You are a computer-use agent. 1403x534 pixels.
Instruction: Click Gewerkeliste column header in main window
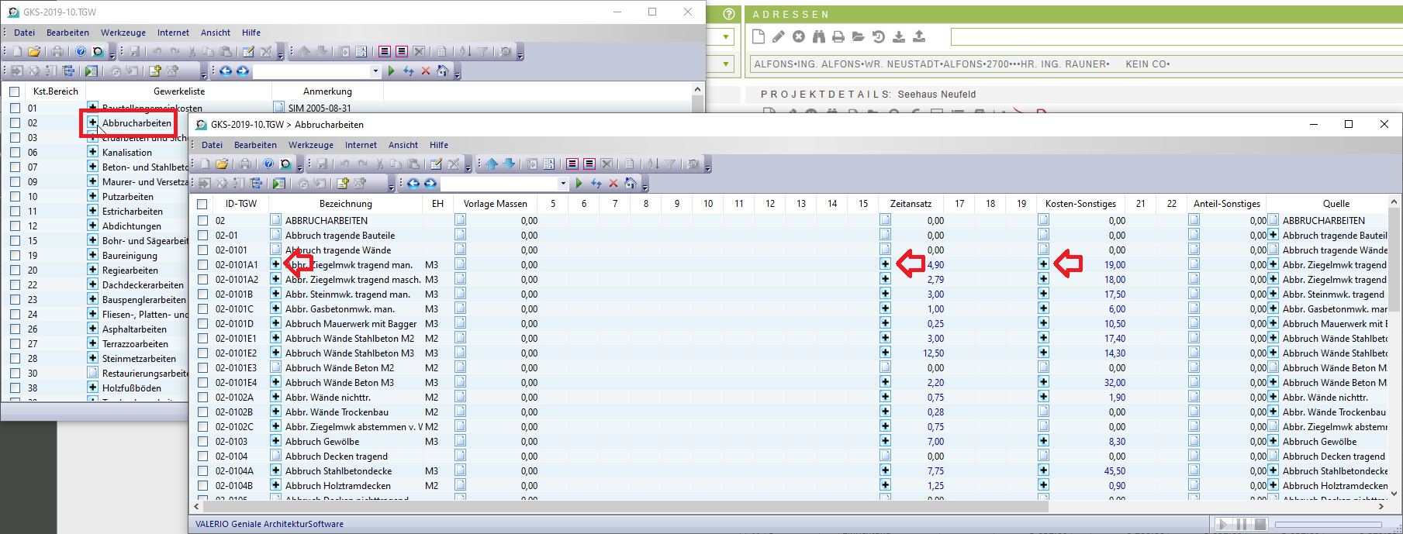pos(179,91)
